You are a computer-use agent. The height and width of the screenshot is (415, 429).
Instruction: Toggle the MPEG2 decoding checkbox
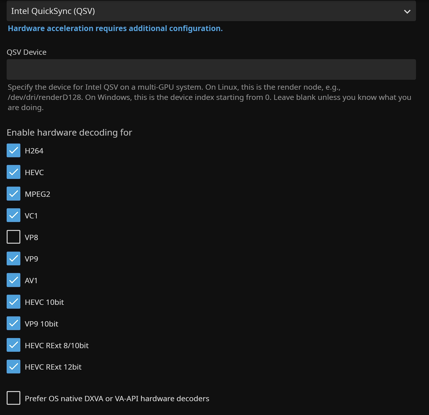click(x=14, y=194)
